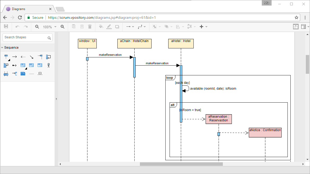Select the 'aChain : HotelChain' lifeline box
The image size is (310, 174).
pyautogui.click(x=134, y=44)
